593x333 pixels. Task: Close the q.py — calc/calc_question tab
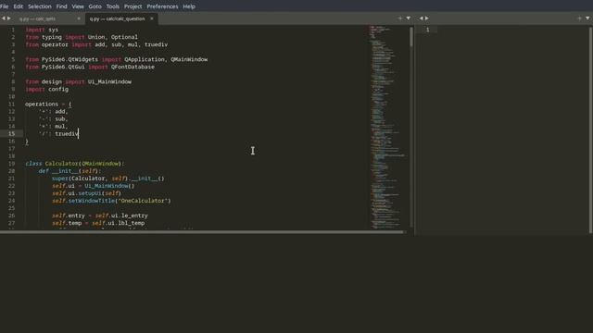tap(152, 18)
